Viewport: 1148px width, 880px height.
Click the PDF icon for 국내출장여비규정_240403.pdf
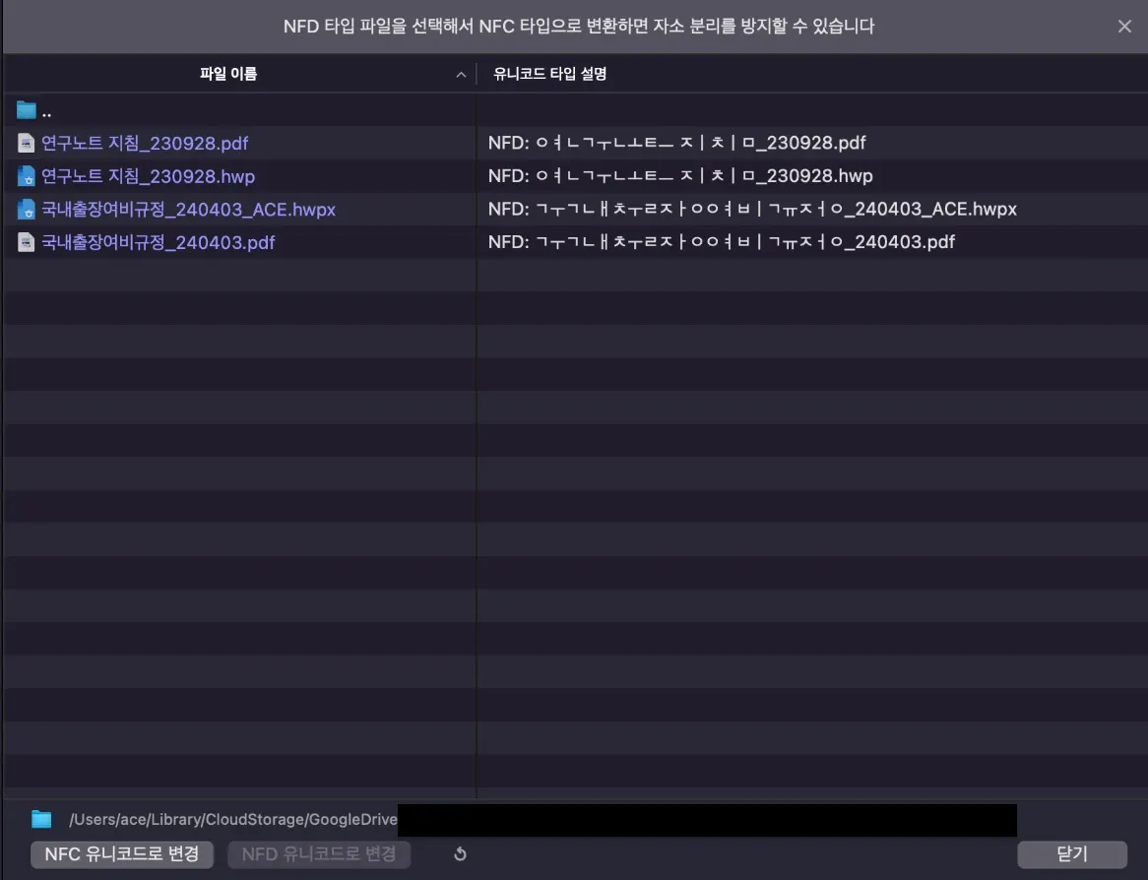point(27,242)
